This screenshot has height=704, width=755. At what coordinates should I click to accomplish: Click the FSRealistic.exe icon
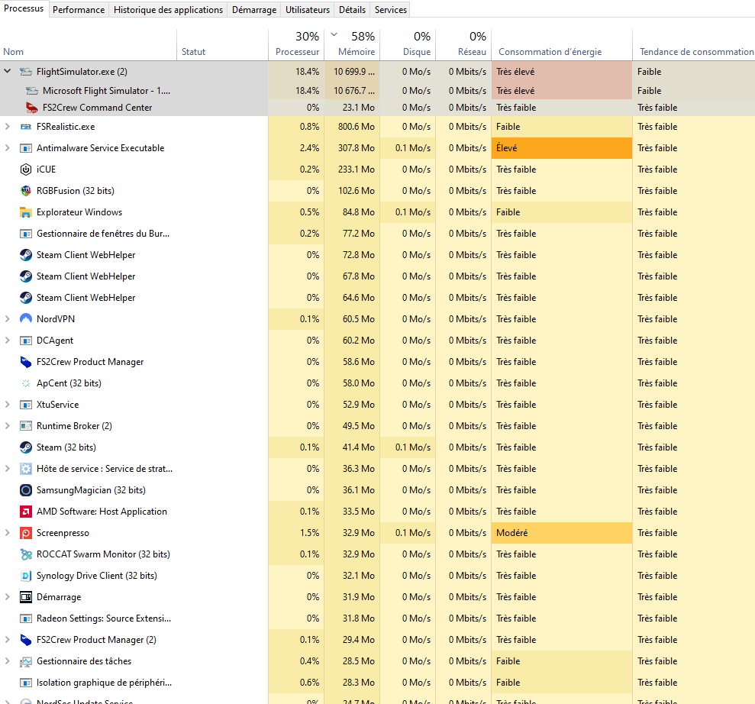[x=25, y=127]
